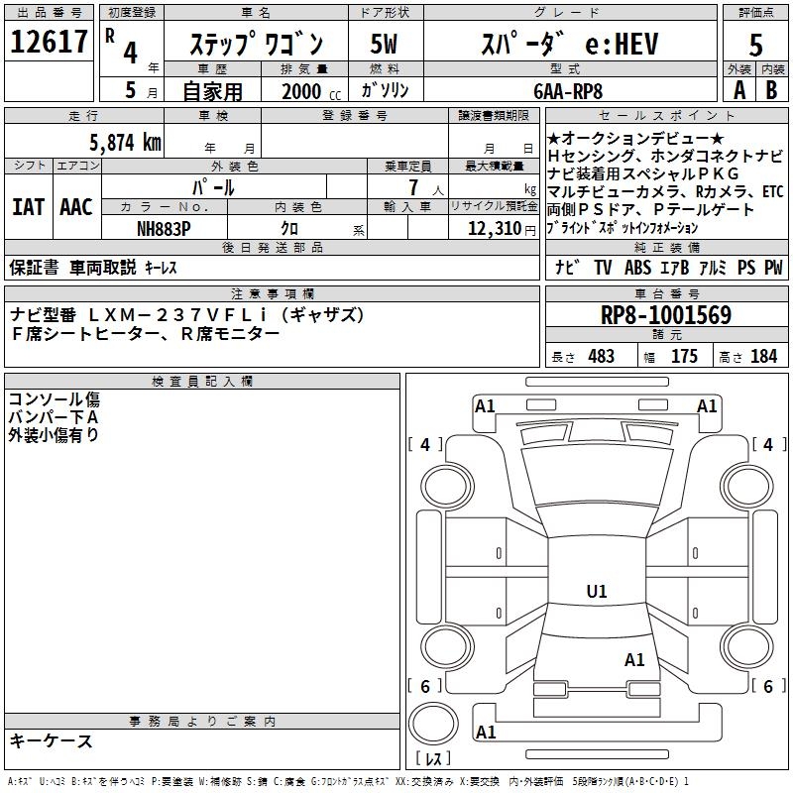
Task: Click interior grade B
Action: pos(771,90)
